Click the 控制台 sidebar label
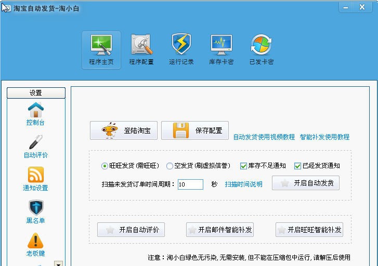The height and width of the screenshot is (266, 378). [x=35, y=123]
